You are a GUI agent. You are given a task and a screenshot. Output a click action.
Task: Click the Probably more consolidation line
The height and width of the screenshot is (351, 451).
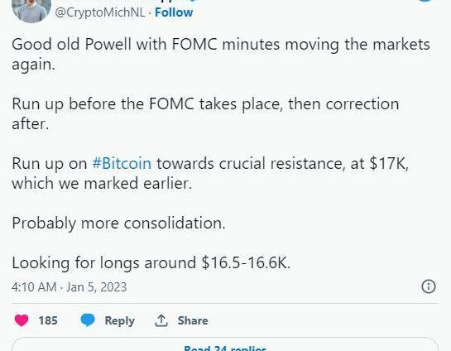click(118, 224)
